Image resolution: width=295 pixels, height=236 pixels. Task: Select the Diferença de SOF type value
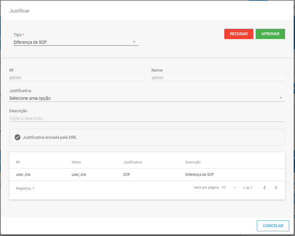pos(30,42)
